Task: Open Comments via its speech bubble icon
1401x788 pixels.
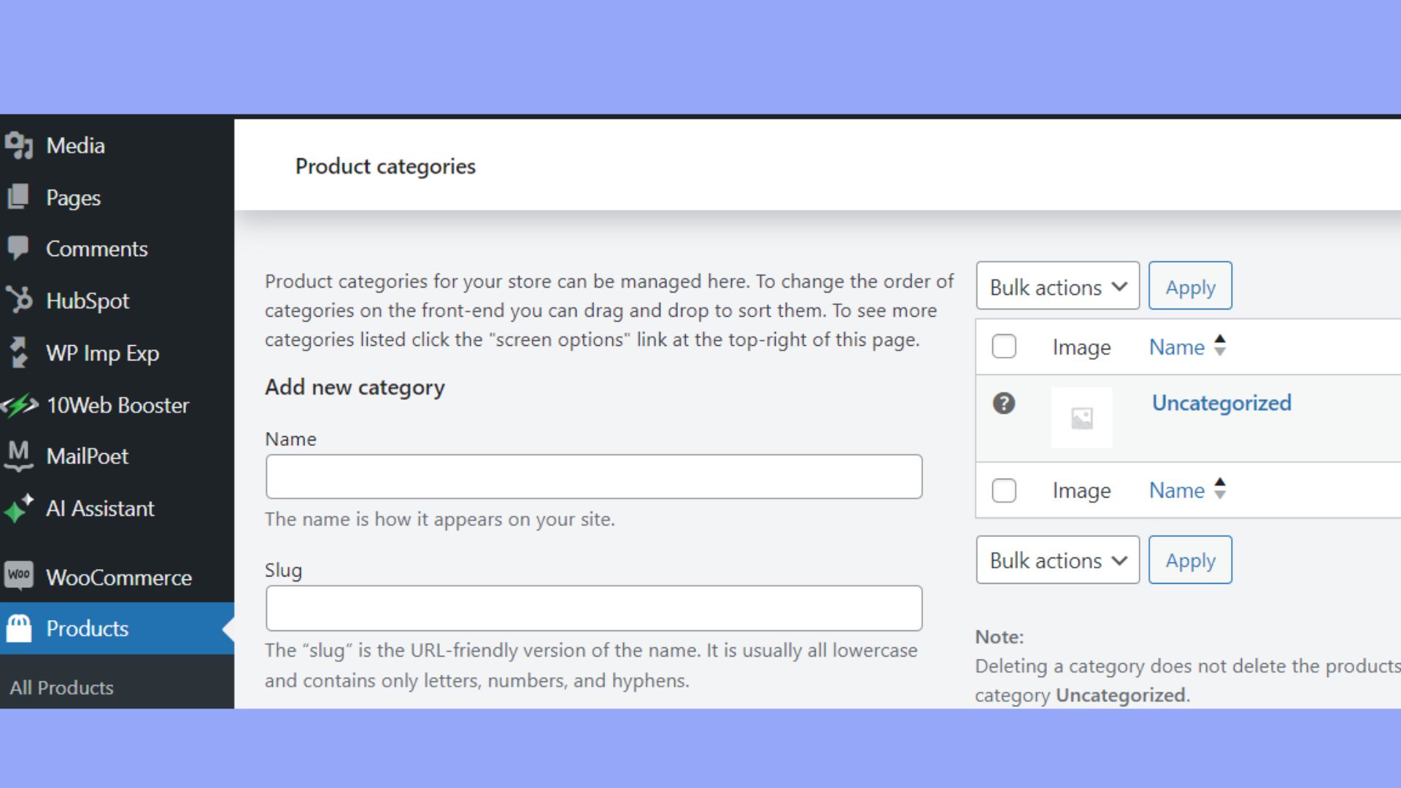Action: [18, 248]
